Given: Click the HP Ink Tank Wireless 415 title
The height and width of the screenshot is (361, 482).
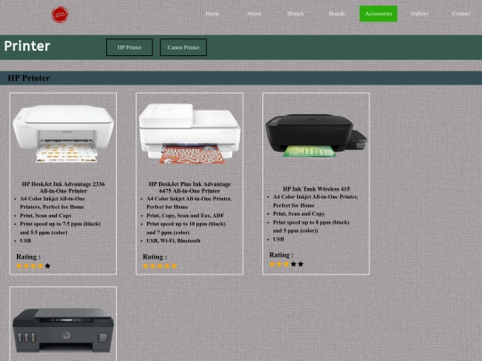Looking at the screenshot, I should click(316, 189).
